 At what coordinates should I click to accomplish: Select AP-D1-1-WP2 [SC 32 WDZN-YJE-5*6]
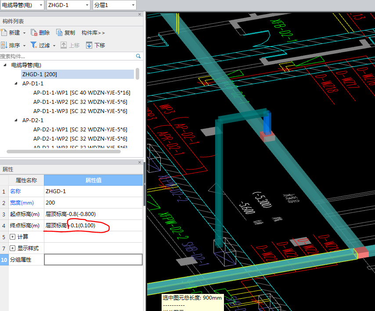[x=80, y=102]
